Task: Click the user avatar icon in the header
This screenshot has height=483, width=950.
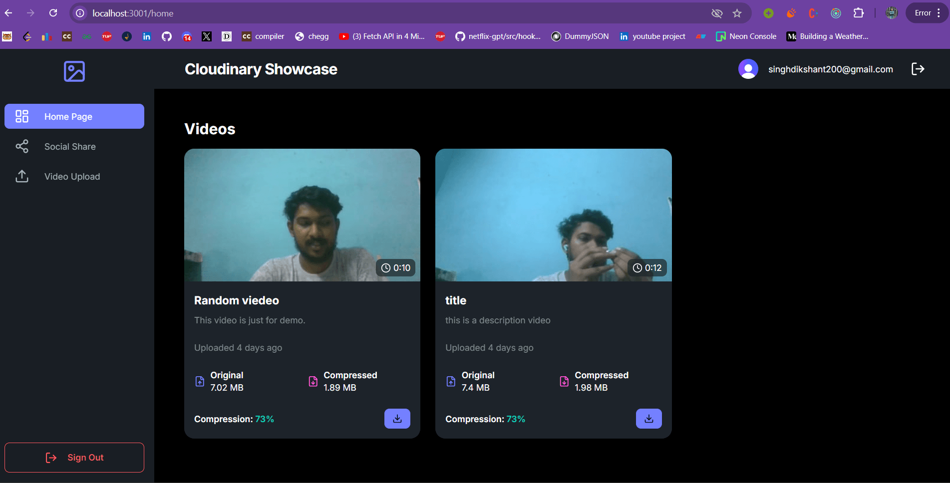Action: [748, 69]
